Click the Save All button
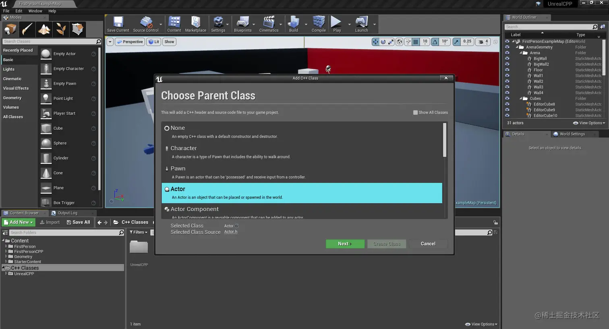Viewport: 609px width, 329px height. click(78, 222)
